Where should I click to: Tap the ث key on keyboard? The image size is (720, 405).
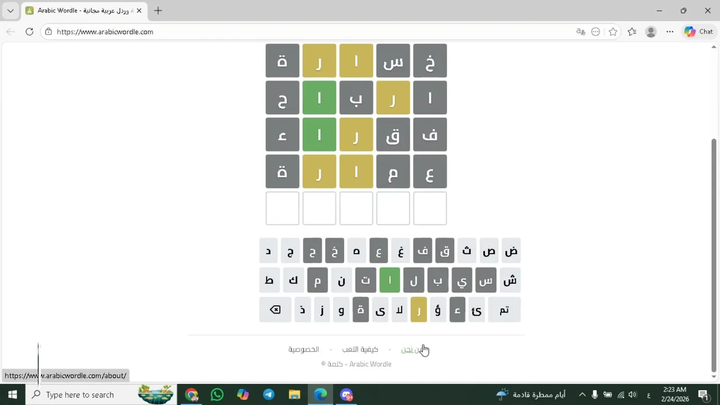[467, 251]
